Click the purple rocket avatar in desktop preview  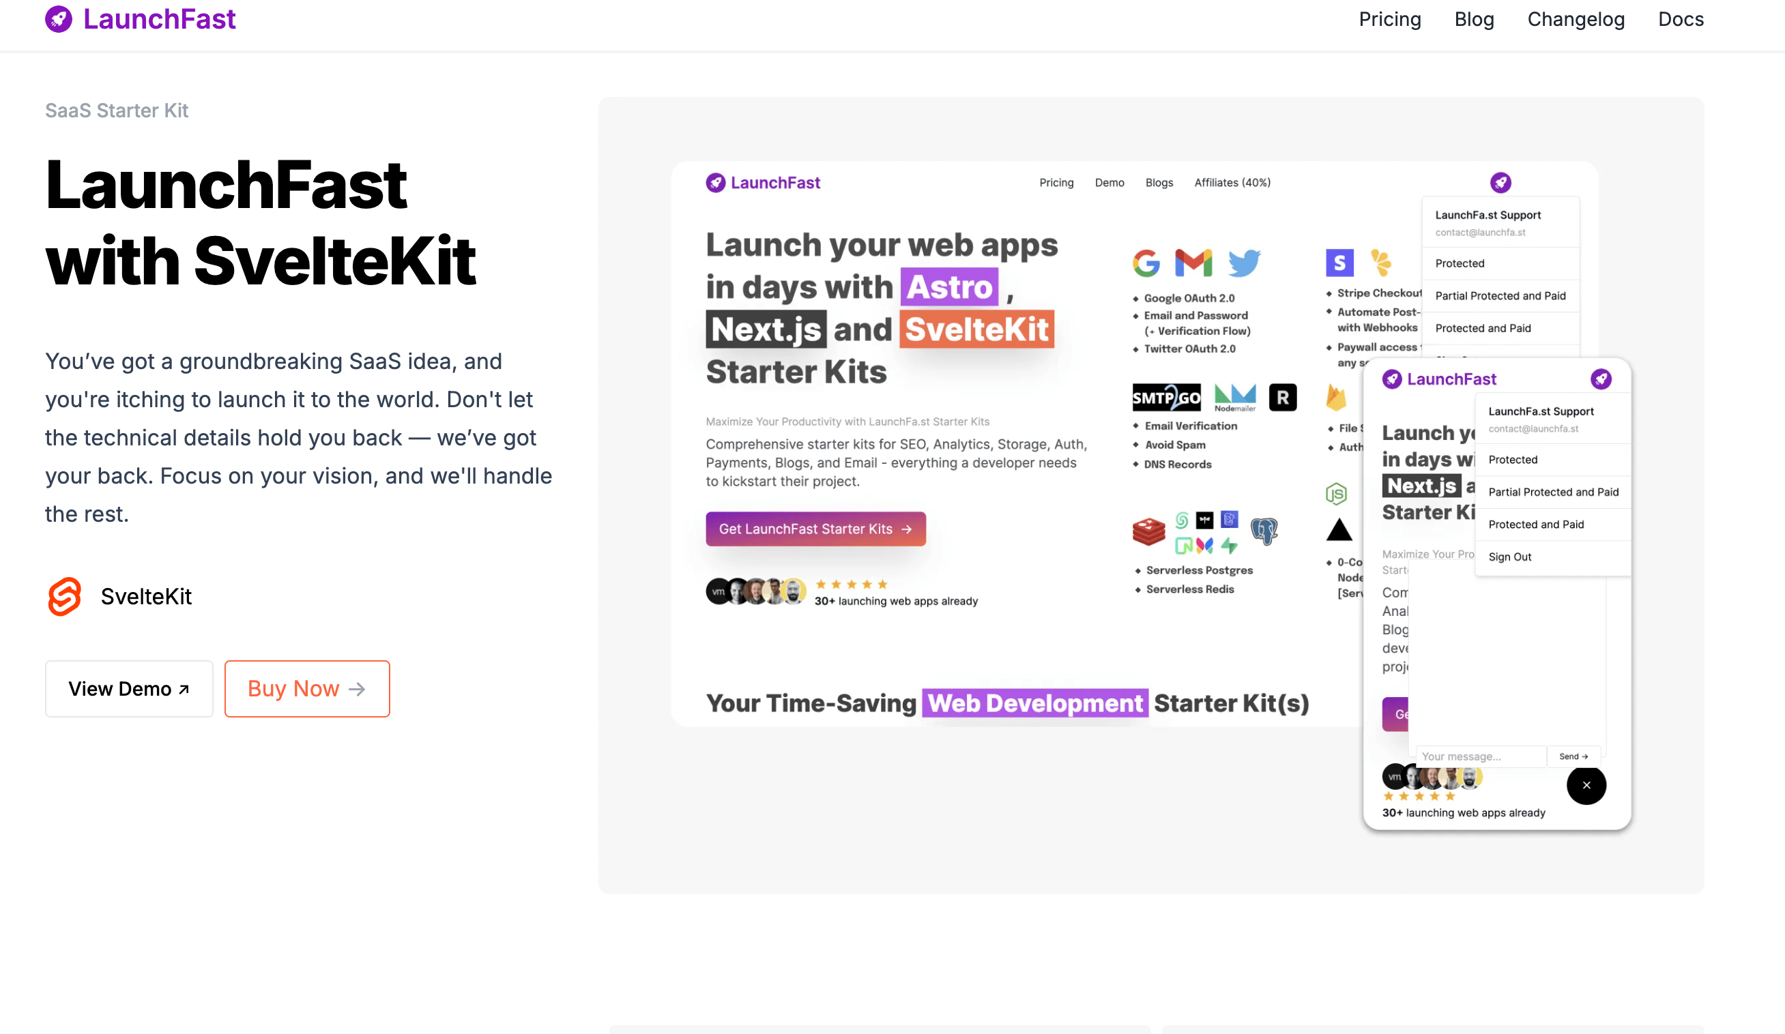point(1500,183)
